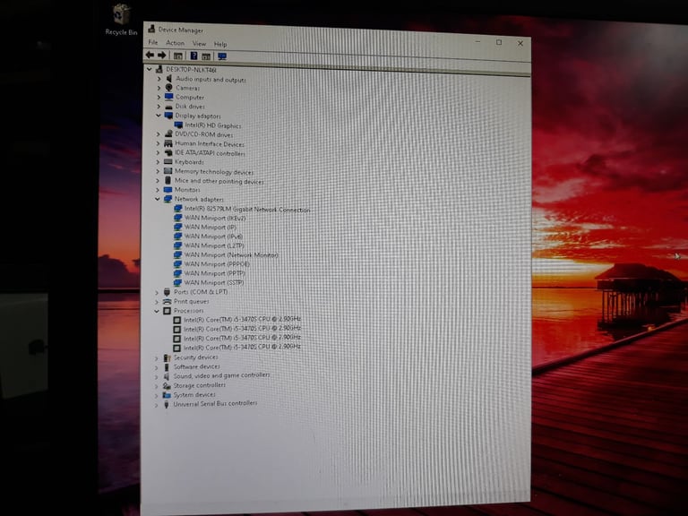Open the Help menu
The width and height of the screenshot is (688, 516).
tap(220, 44)
